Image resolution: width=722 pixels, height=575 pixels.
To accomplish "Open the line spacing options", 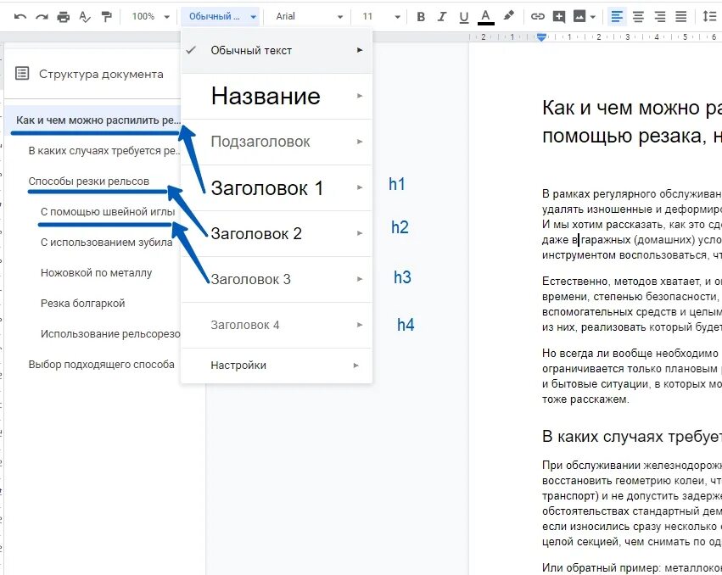I will coord(709,17).
